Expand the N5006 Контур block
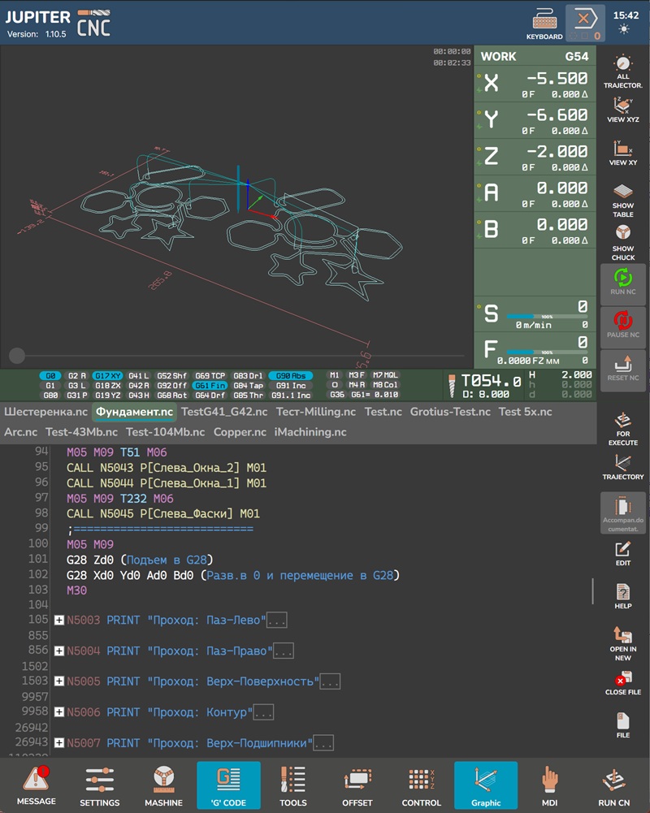650x813 pixels. point(59,712)
